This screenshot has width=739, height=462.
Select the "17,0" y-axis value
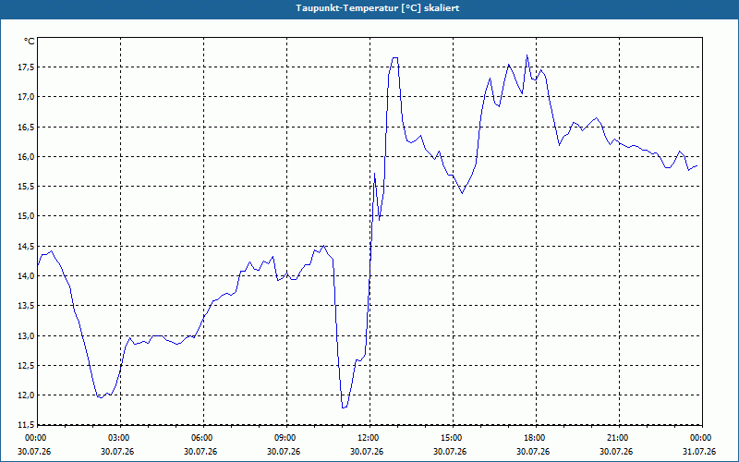[x=26, y=97]
